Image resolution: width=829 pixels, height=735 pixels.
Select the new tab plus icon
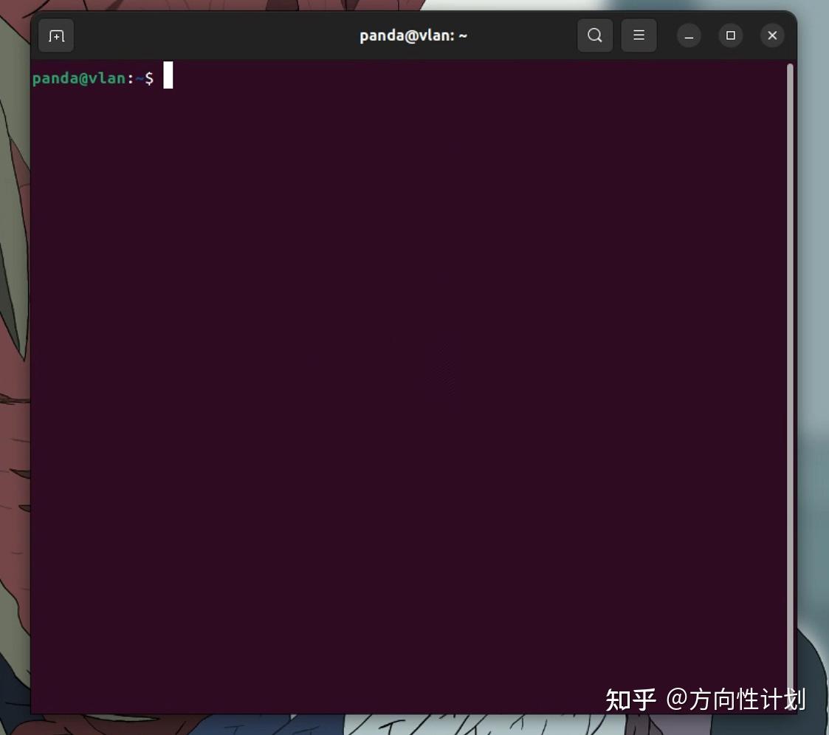click(56, 35)
